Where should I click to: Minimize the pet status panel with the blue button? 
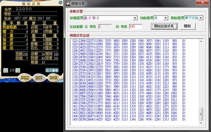coord(60,2)
